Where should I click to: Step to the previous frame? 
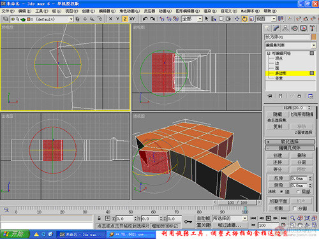(262, 218)
